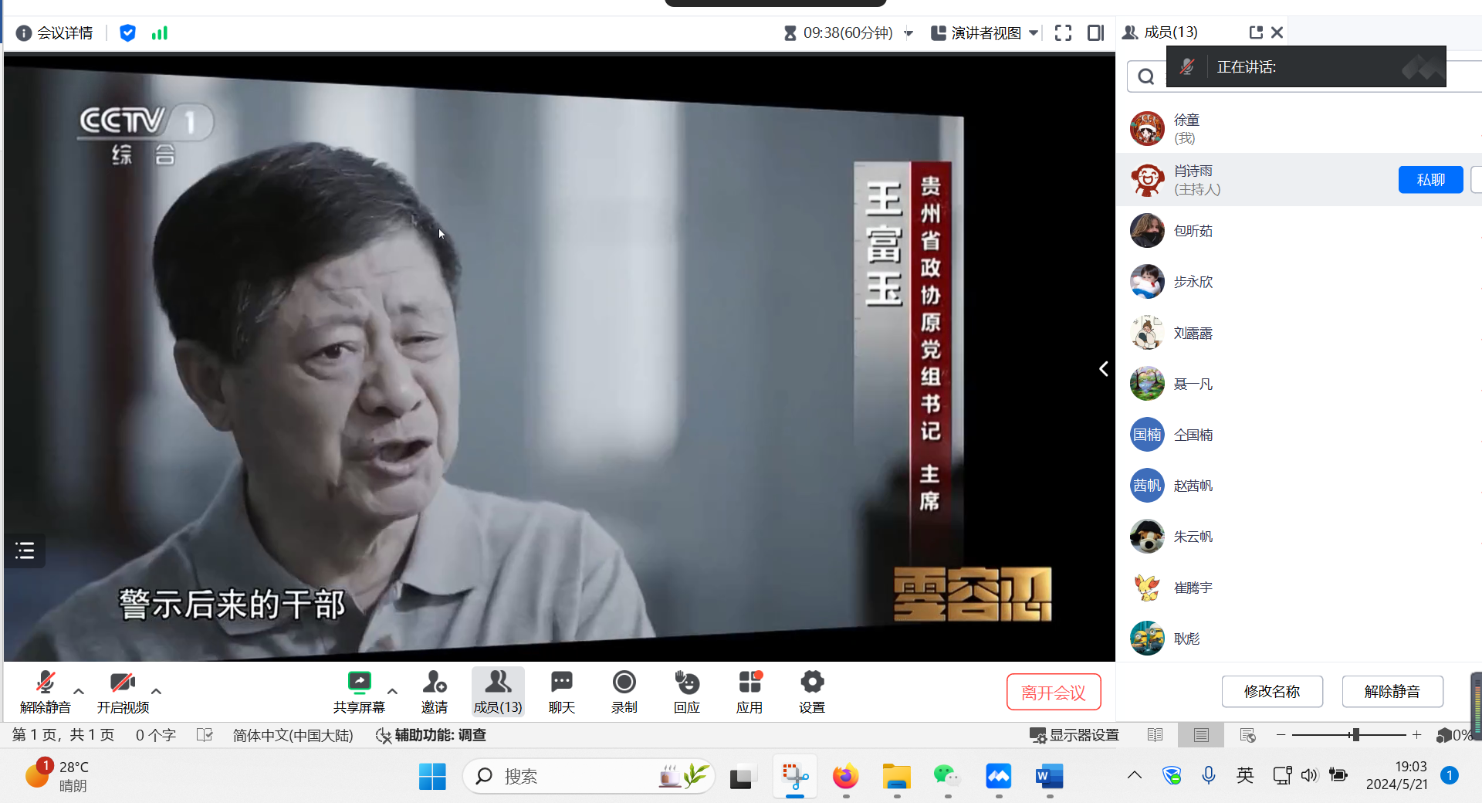Expand the audio options arrow
This screenshot has height=803, width=1482.
79,691
